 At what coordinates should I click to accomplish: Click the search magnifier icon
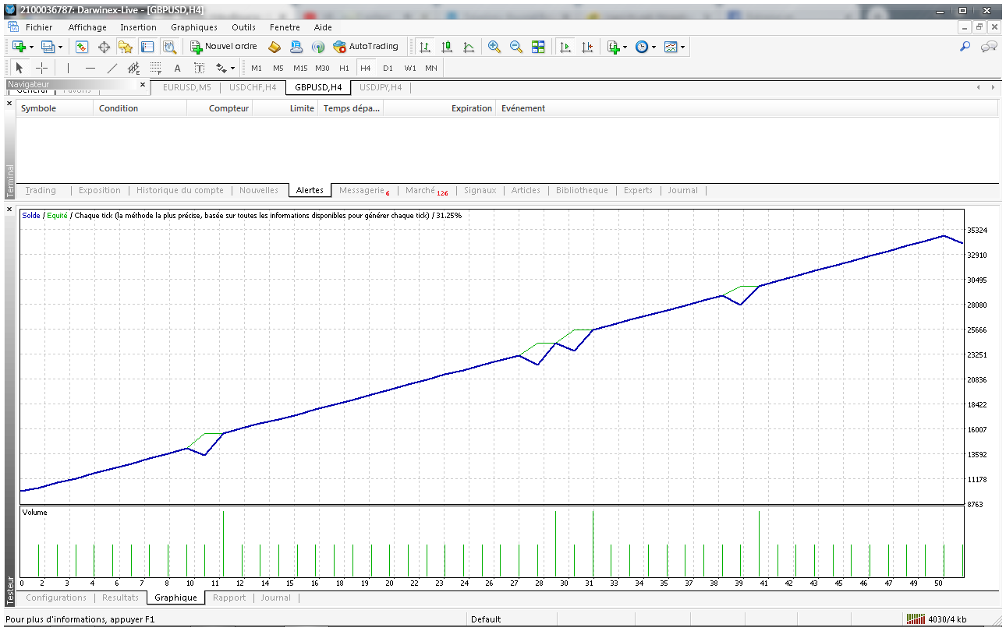tap(965, 47)
